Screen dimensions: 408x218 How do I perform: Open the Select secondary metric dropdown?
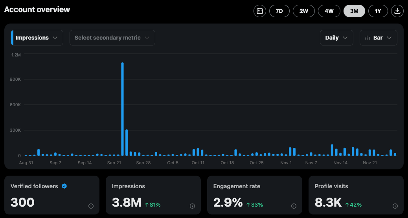pos(112,38)
